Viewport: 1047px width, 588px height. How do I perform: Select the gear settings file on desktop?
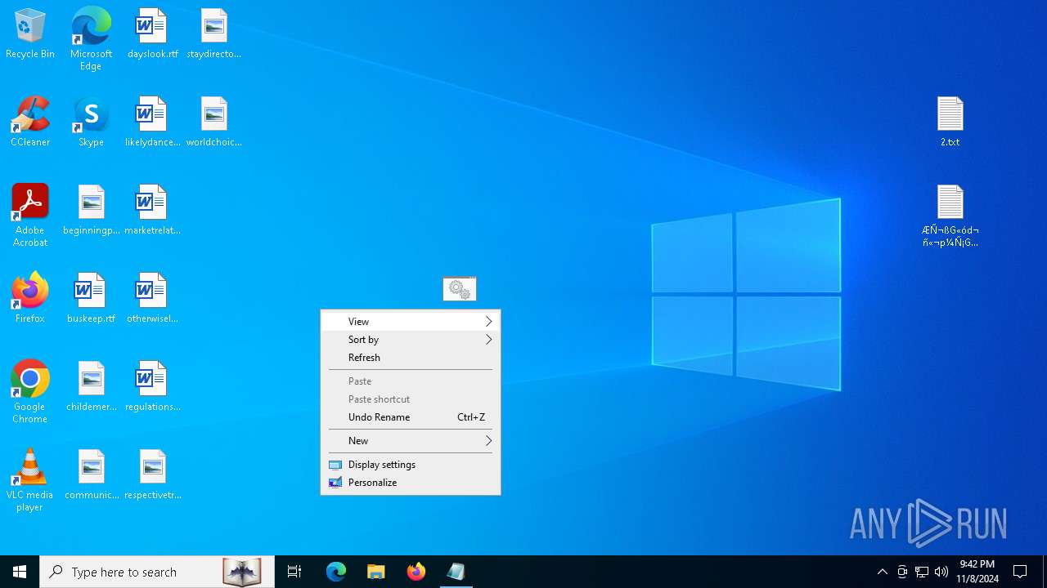459,289
